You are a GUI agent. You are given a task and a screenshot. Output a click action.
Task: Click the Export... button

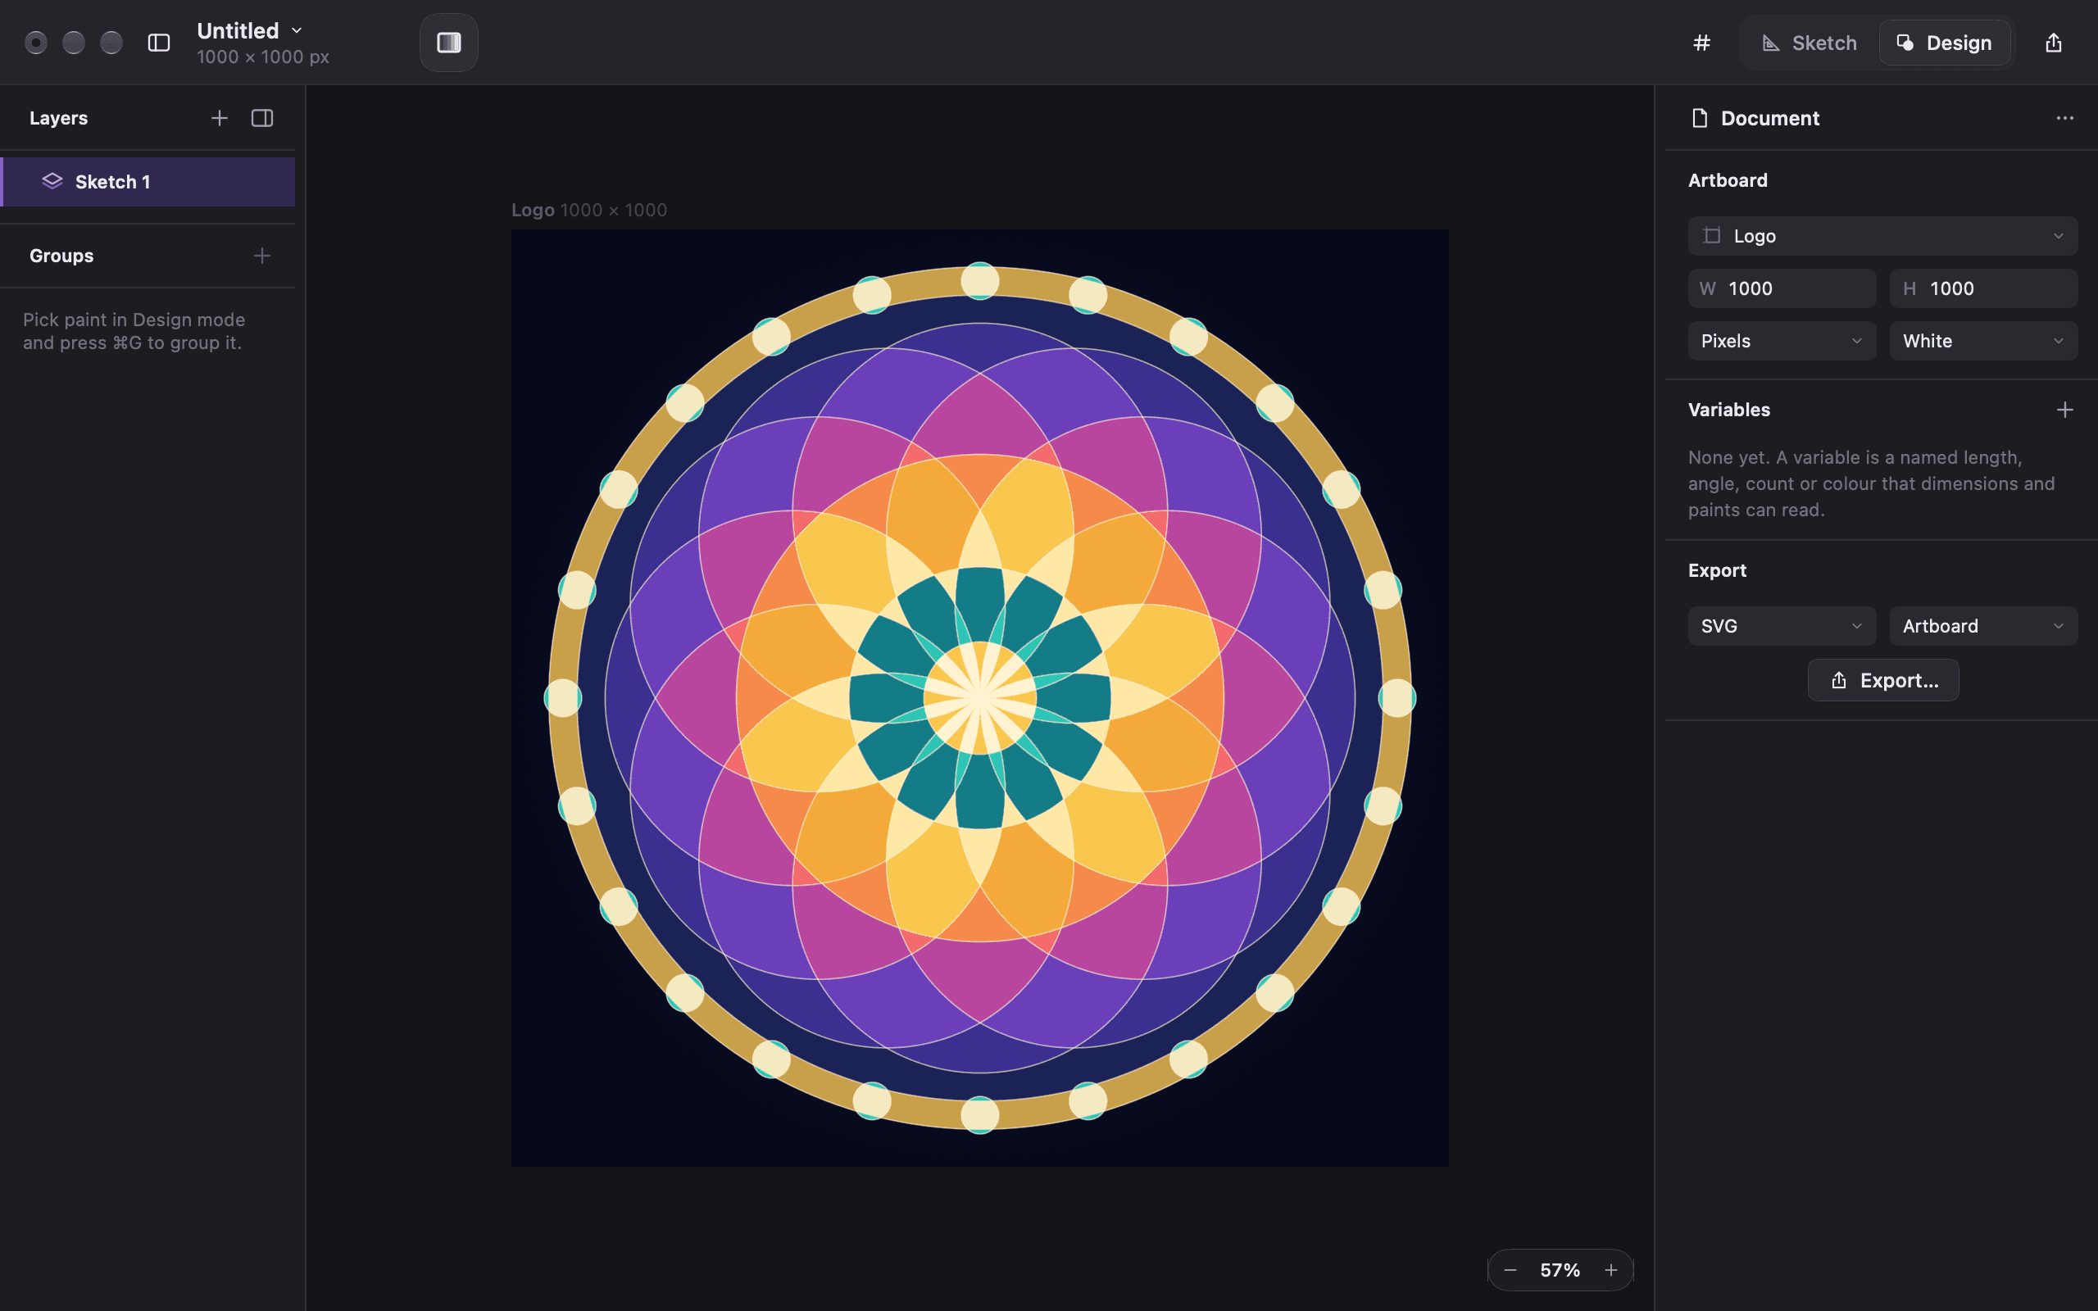[x=1882, y=681]
